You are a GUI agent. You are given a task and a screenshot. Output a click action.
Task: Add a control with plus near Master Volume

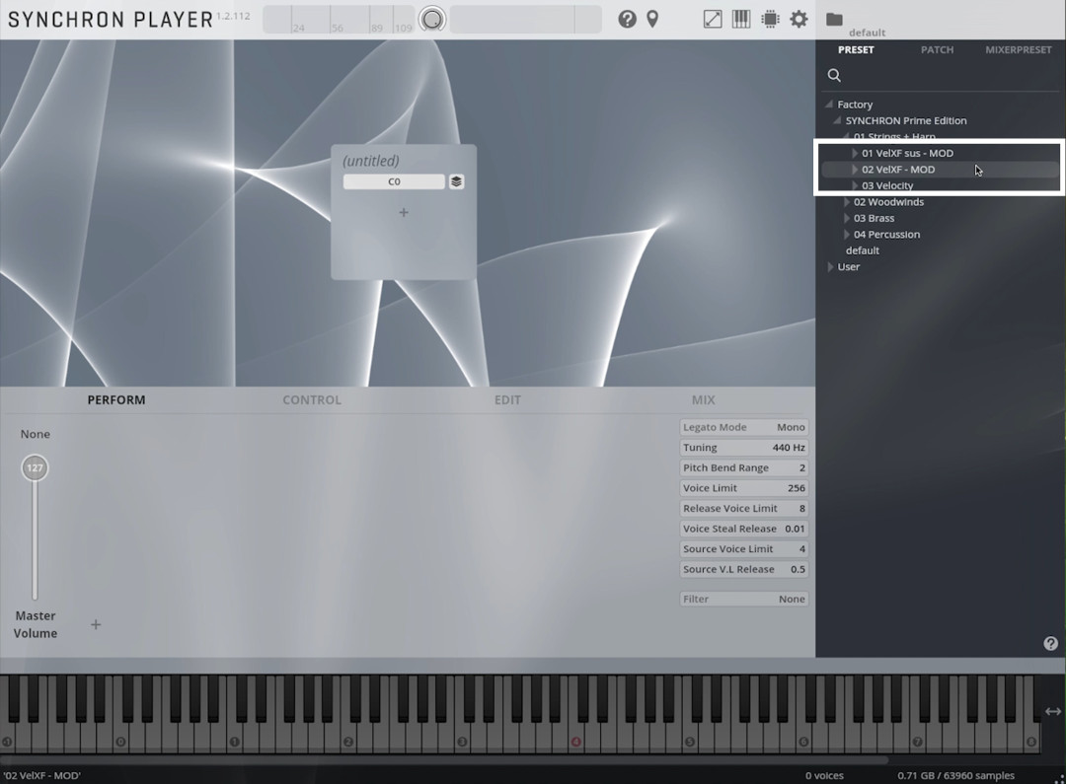(96, 624)
